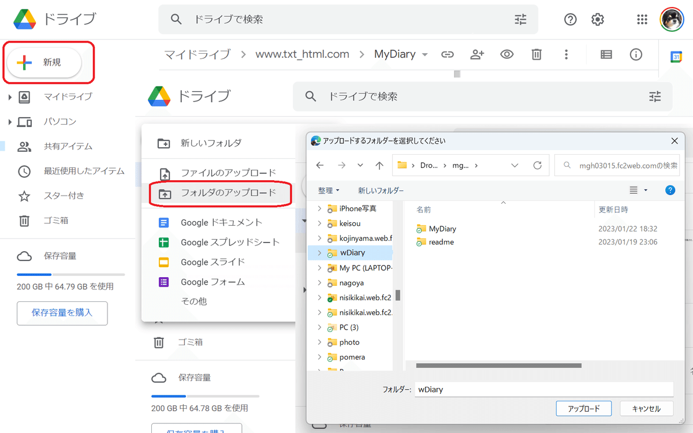Click the trash icon in the folder toolbar
The width and height of the screenshot is (693, 433).
point(536,54)
